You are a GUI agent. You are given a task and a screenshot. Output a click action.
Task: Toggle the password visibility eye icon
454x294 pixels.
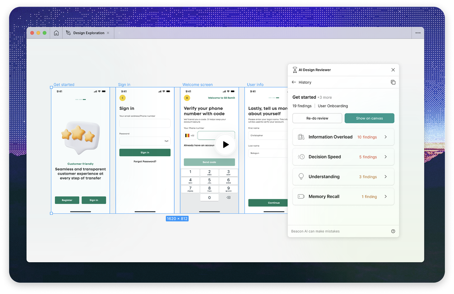click(167, 141)
